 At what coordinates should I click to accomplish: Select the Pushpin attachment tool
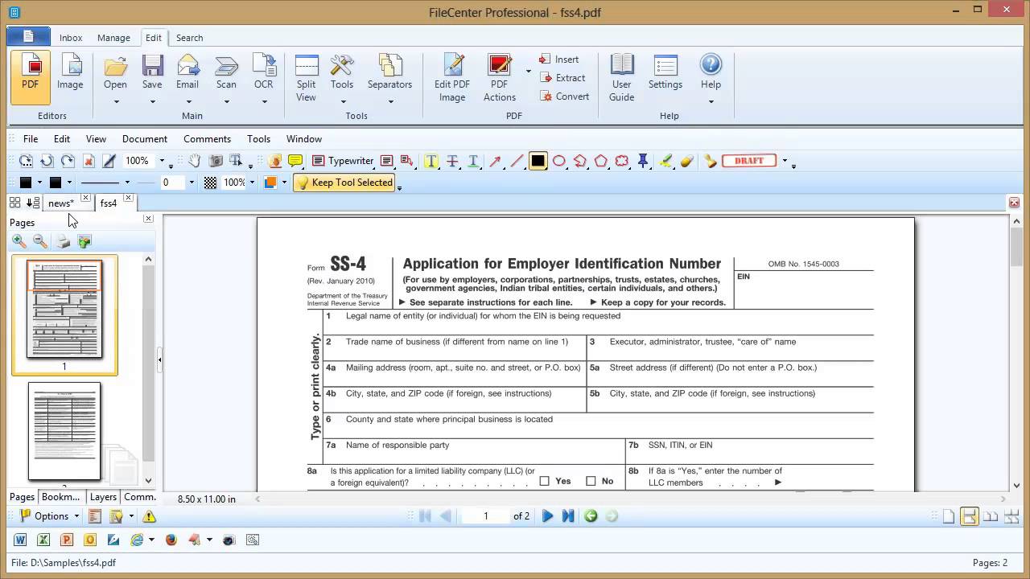(x=643, y=161)
